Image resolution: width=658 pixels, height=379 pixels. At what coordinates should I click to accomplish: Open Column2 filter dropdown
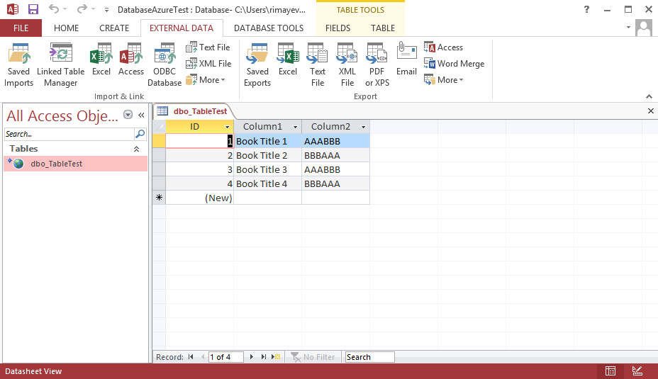click(363, 127)
